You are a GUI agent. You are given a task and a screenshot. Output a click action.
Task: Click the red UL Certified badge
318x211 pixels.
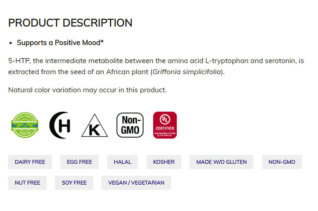[165, 125]
